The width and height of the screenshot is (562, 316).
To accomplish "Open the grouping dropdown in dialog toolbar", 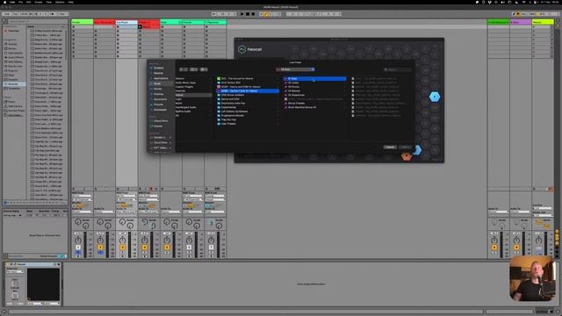I will pos(204,69).
